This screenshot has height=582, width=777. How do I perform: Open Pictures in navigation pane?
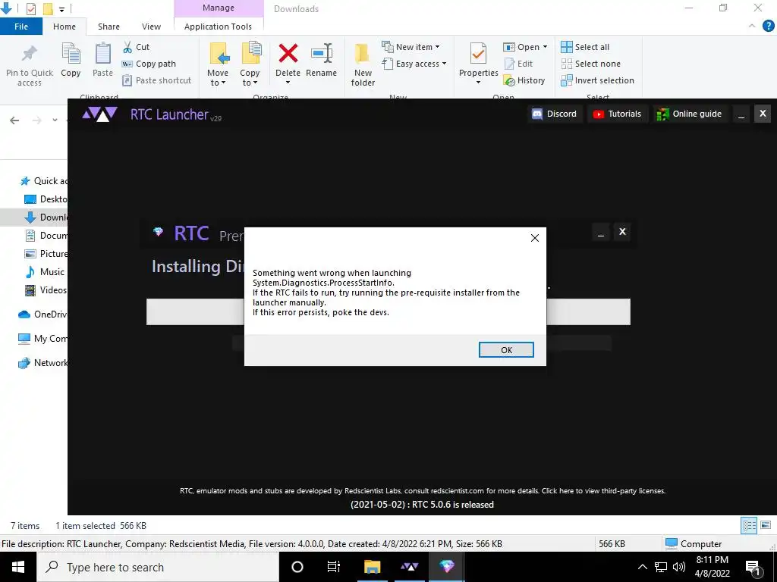tap(46, 253)
